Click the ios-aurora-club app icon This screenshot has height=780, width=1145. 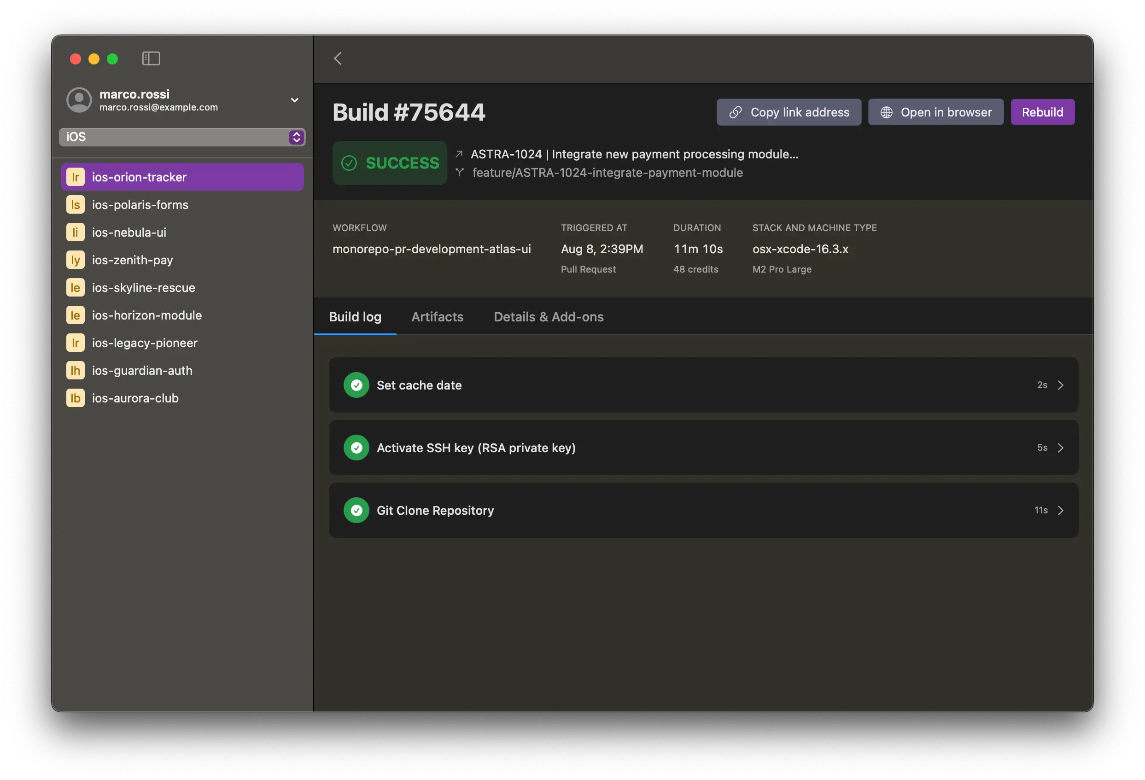(x=76, y=397)
